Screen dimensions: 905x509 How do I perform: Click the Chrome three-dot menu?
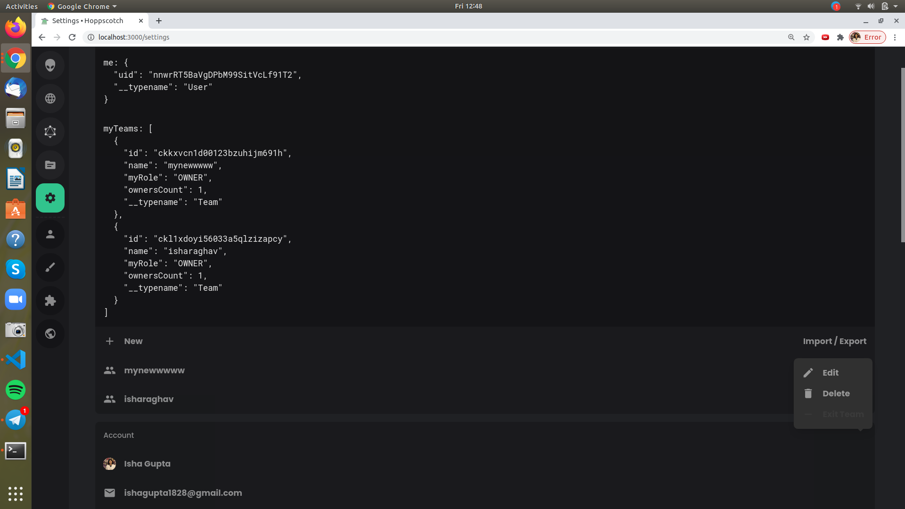(x=895, y=37)
